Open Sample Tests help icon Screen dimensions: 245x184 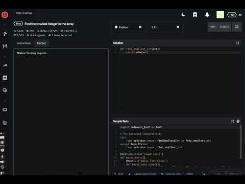coord(238,121)
